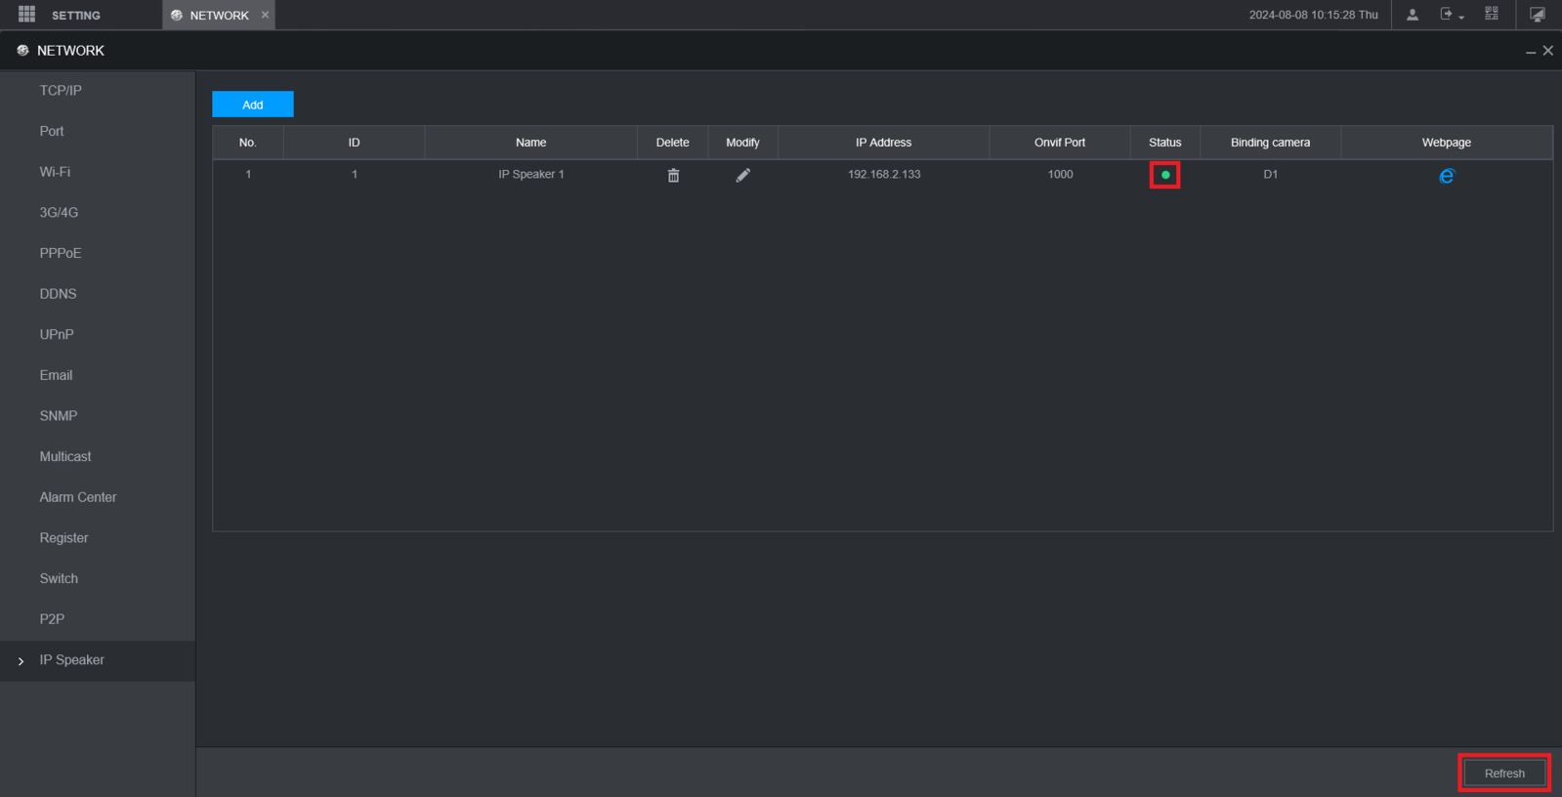Screen dimensions: 1562x797
Task: Open the QR code icon
Action: [1492, 14]
